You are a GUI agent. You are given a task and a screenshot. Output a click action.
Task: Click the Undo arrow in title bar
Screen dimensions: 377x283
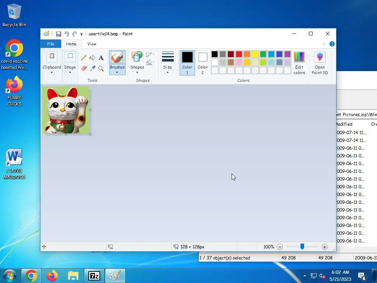coord(67,34)
